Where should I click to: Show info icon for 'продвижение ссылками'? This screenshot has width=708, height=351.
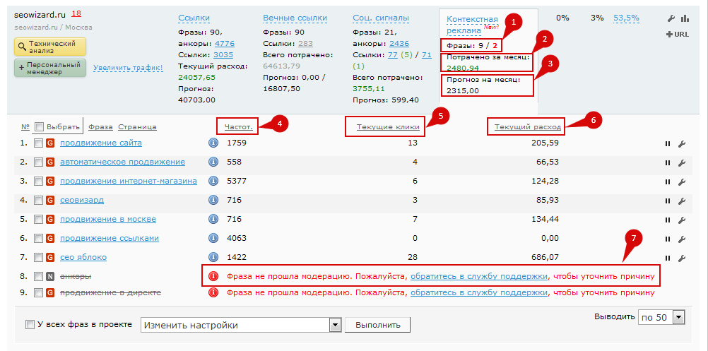pos(213,238)
